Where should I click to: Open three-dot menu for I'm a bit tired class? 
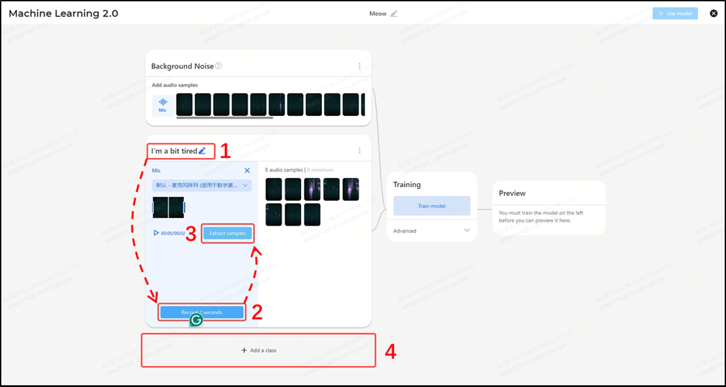(359, 151)
